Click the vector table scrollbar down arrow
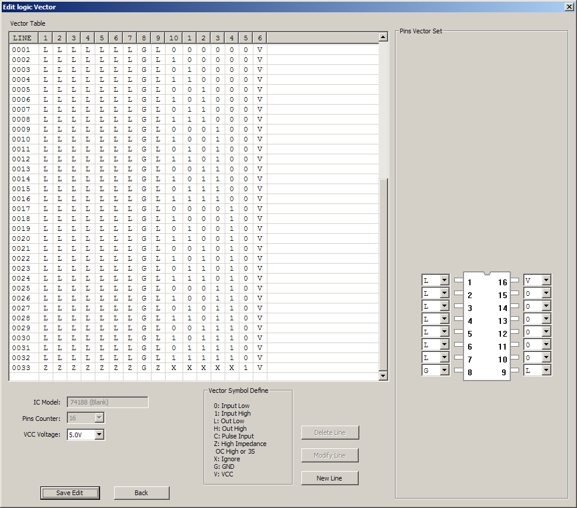Viewport: 577px width, 508px height. (383, 375)
